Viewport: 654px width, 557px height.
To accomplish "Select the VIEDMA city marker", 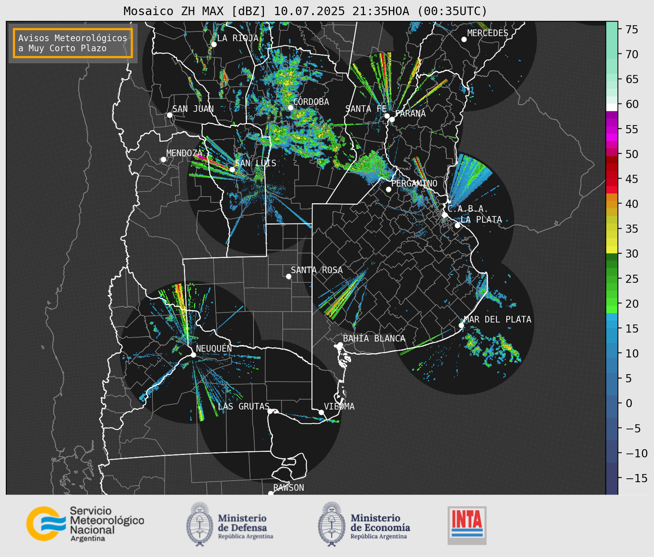I will click(321, 412).
